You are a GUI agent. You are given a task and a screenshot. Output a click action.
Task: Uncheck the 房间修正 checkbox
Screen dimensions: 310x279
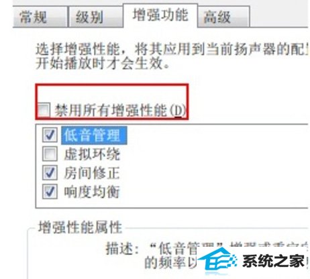coord(50,172)
